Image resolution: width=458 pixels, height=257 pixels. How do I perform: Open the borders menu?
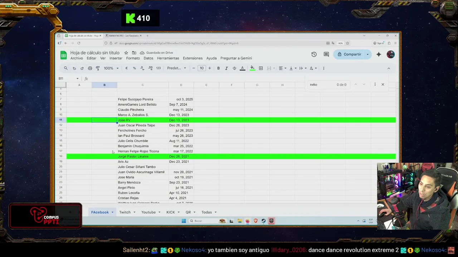click(x=261, y=68)
